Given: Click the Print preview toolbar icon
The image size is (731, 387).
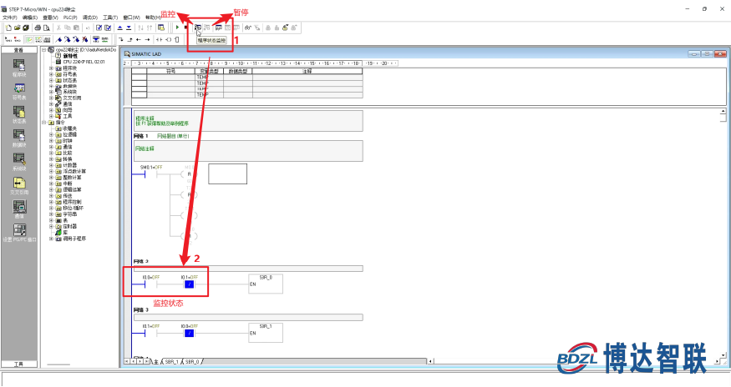Looking at the screenshot, I should (46, 28).
